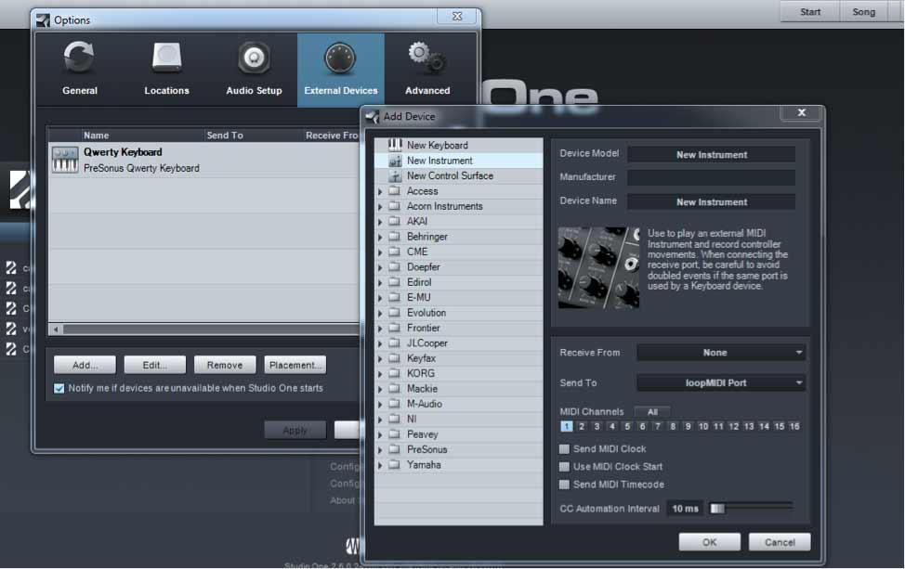
Task: Click the CME folder icon
Action: (x=395, y=252)
